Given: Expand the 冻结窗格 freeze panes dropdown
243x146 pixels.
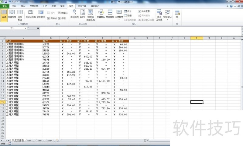Looking at the screenshot, I should [119, 20].
